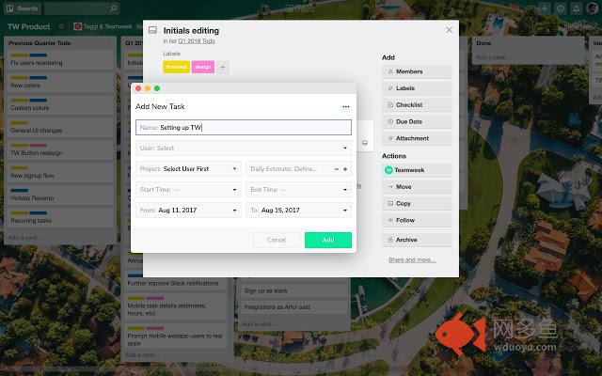
Task: Click the Due Date button
Action: click(417, 121)
